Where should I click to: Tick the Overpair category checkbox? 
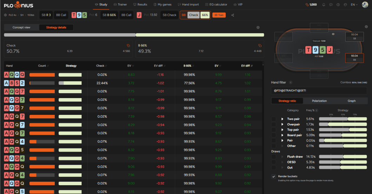[x=273, y=124]
